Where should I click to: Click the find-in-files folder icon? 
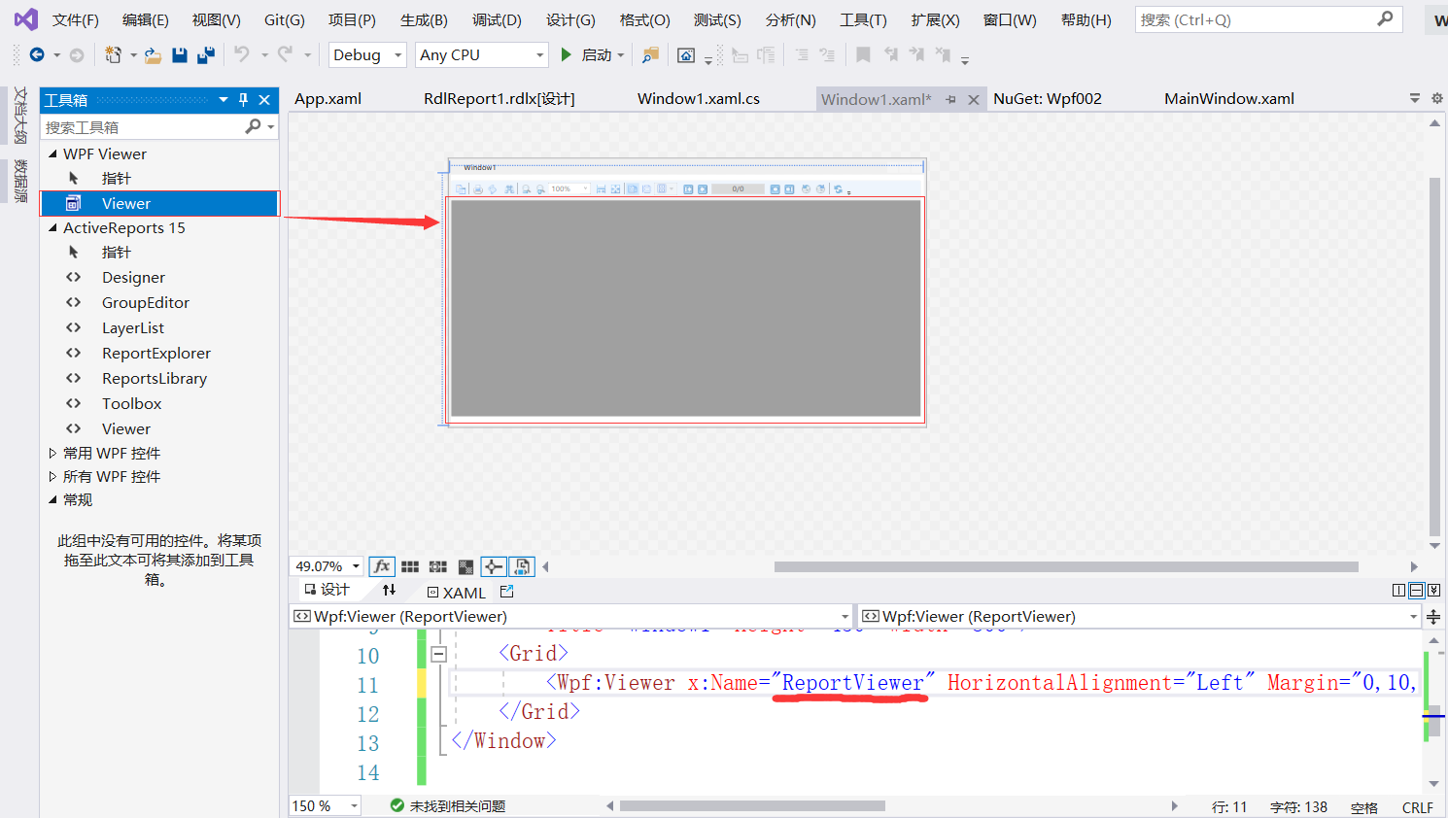(x=651, y=55)
